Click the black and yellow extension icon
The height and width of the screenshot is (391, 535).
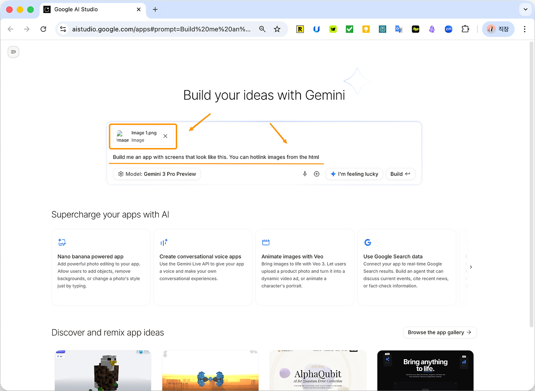(415, 29)
